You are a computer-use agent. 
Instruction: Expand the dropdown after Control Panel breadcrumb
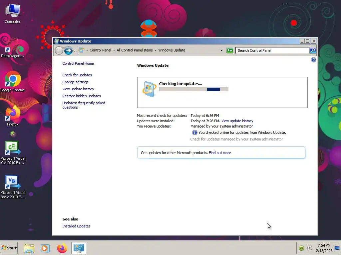(x=114, y=50)
